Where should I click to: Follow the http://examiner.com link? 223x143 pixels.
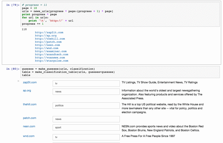(x=51, y=51)
